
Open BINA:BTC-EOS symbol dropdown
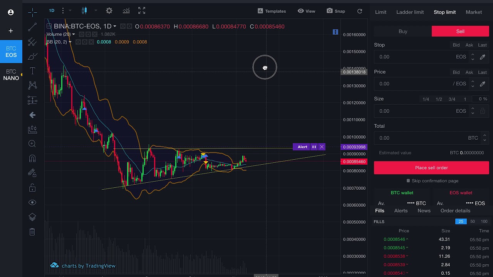pyautogui.click(x=114, y=27)
